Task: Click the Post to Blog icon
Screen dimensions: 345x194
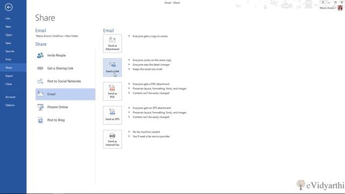Action: 40,120
